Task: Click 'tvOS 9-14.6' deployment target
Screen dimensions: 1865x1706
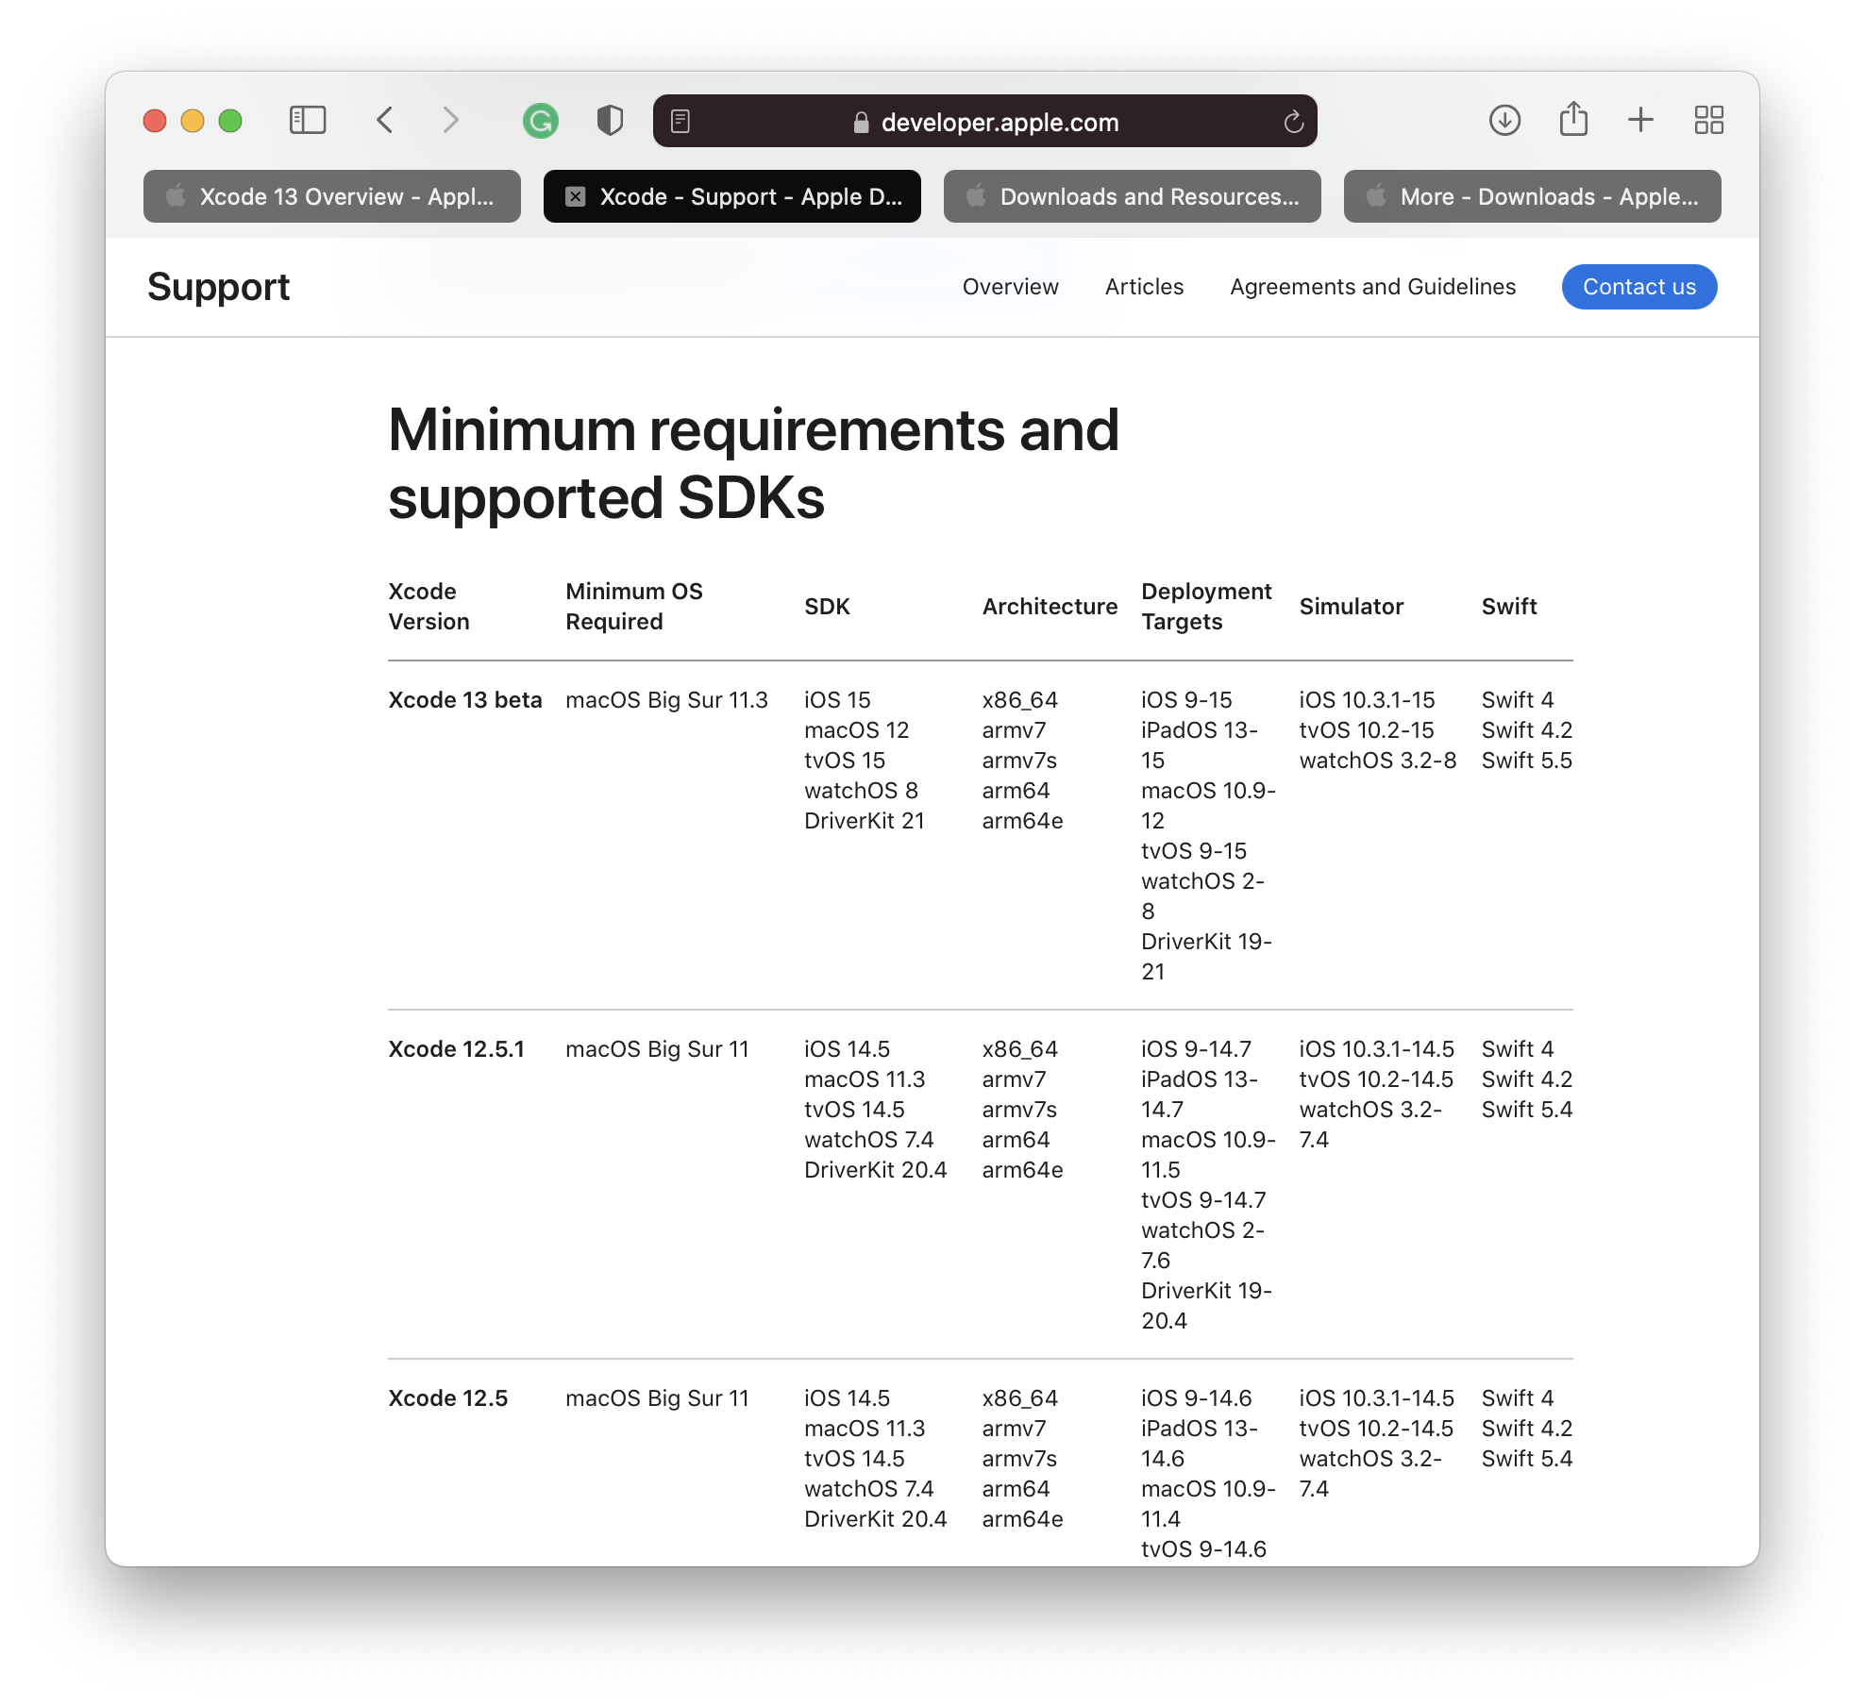Action: click(1203, 1549)
